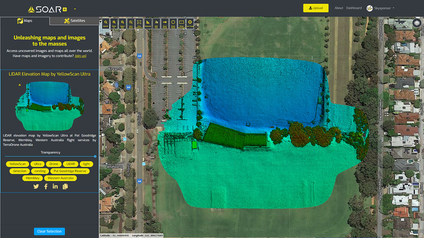Select the Maps tab
The image size is (424, 238).
[25, 21]
